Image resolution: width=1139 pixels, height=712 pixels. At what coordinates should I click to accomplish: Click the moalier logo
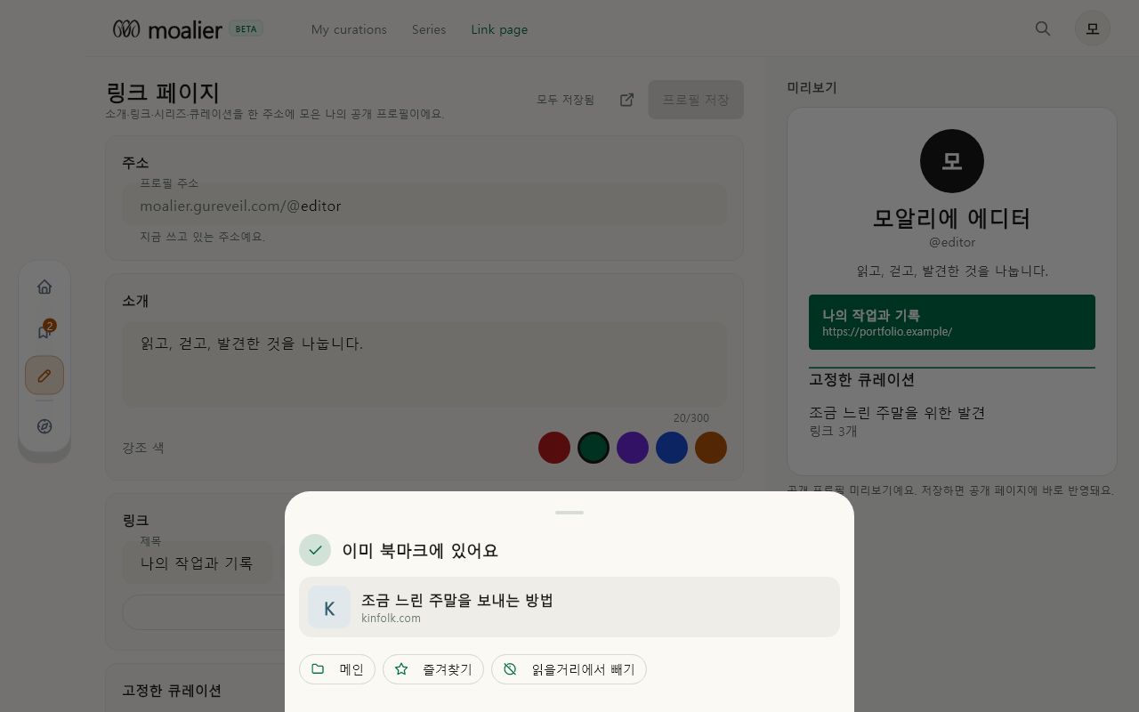pos(167,29)
